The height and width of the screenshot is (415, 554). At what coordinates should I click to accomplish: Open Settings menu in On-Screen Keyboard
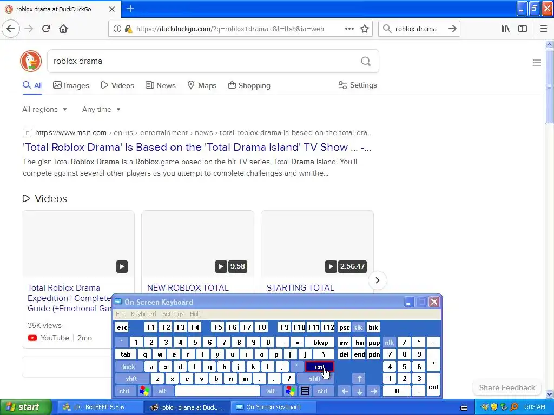pyautogui.click(x=173, y=314)
